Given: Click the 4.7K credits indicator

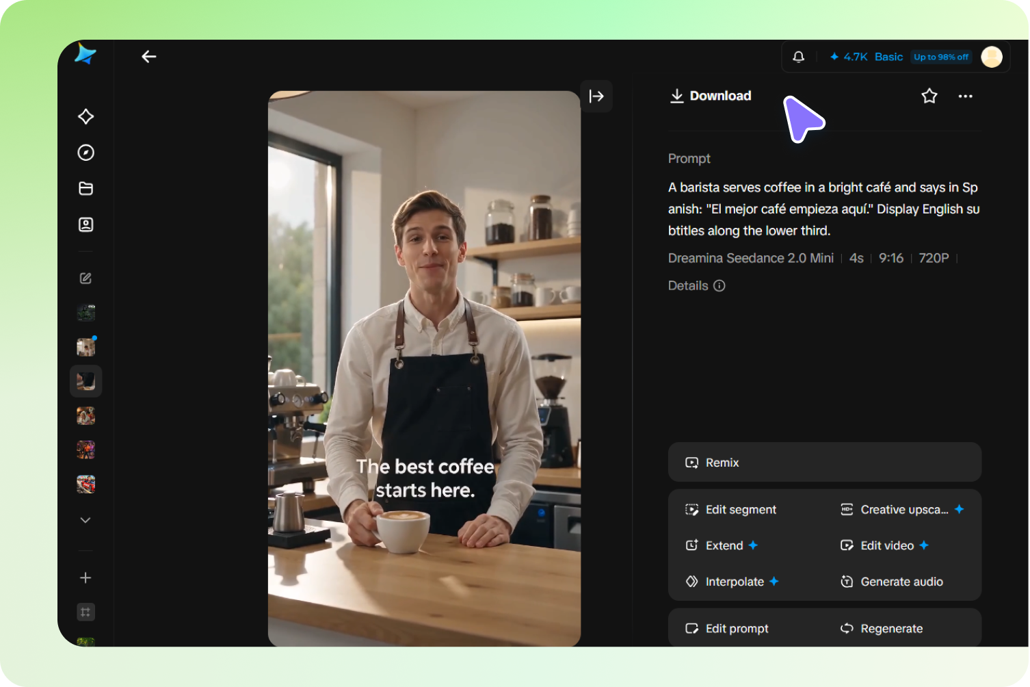Looking at the screenshot, I should coord(848,57).
